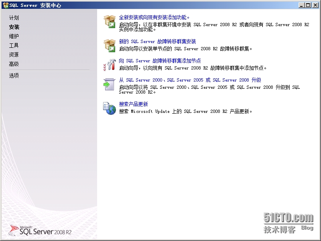Viewport: 321px width, 241px height.
Task: Close the SQL Server 安装中心 window
Action: 315,5
